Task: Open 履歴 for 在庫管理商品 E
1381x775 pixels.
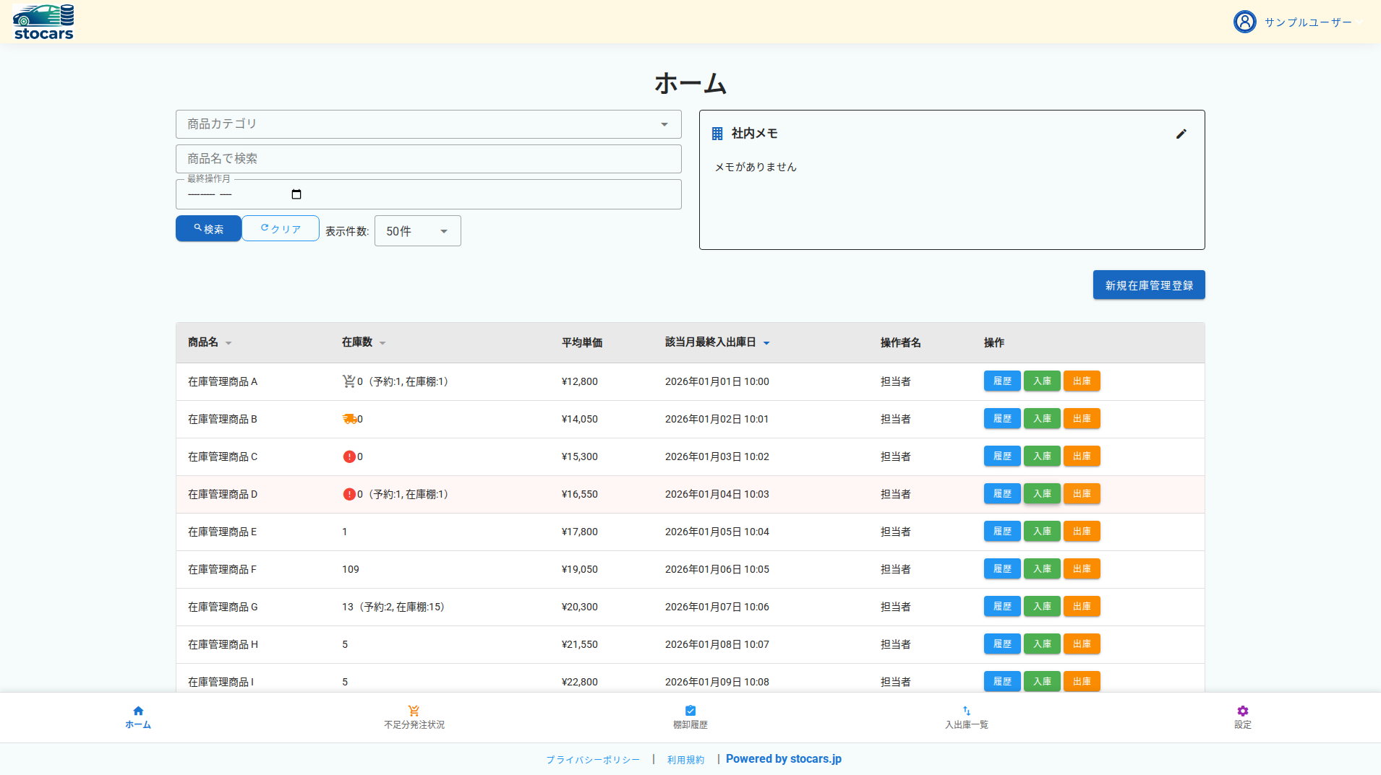Action: (x=1002, y=532)
